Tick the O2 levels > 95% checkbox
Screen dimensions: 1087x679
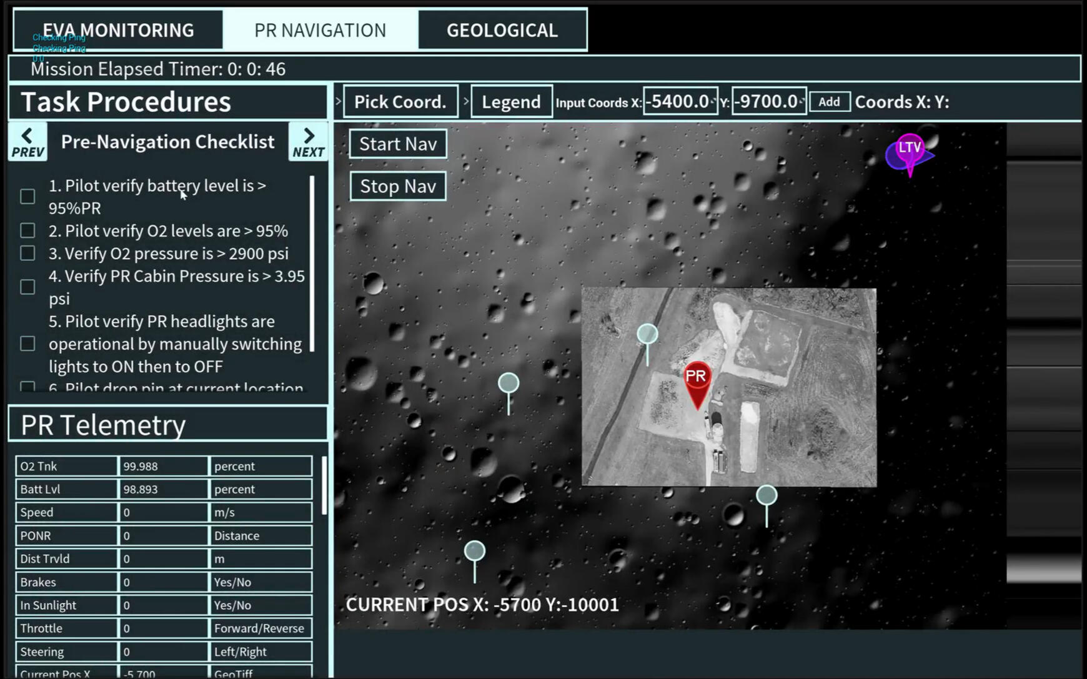click(x=27, y=230)
